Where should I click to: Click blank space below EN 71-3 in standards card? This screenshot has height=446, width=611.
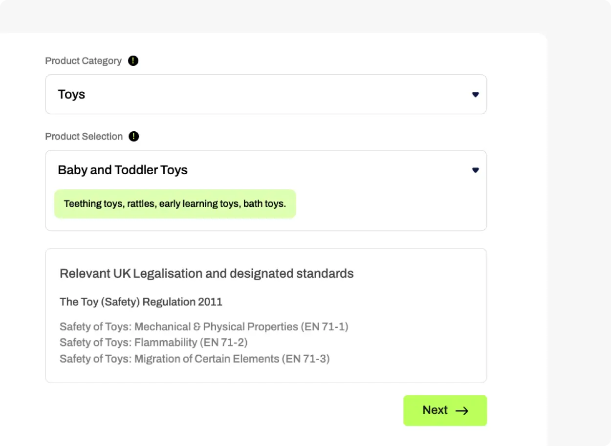[264, 374]
